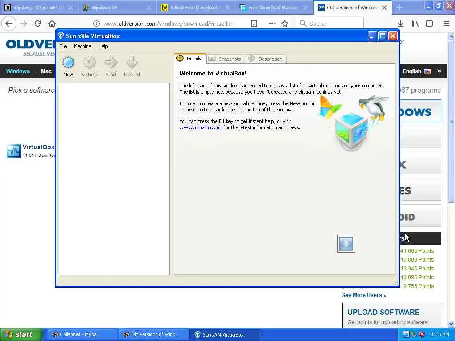Screen dimensions: 455x341
Task: Click the page scrollbar up arrow
Action: (x=451, y=36)
